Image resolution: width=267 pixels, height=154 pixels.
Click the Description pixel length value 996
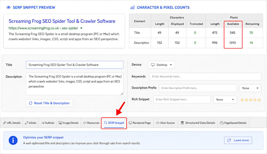[214, 43]
